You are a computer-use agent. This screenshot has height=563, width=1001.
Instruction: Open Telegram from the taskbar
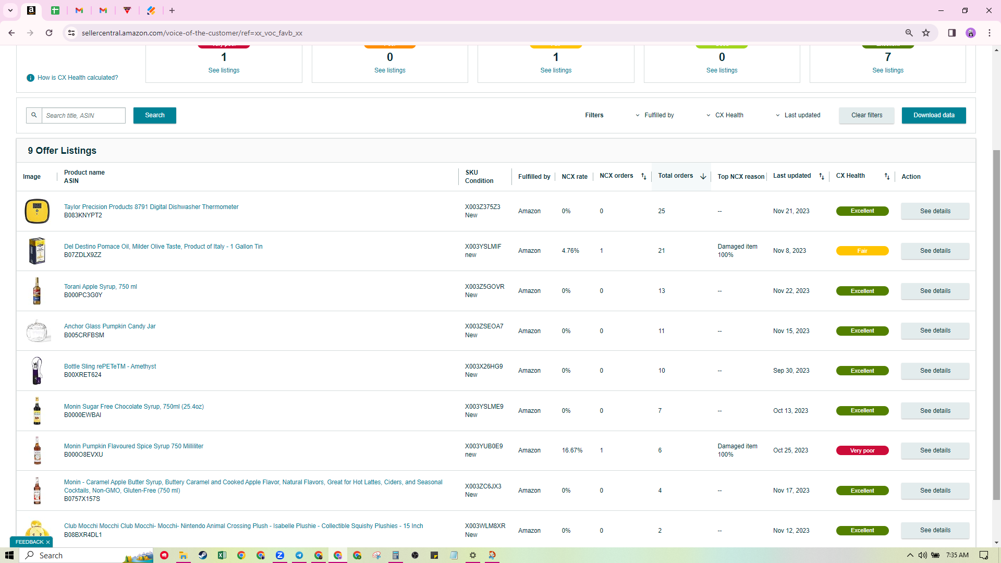click(x=299, y=555)
